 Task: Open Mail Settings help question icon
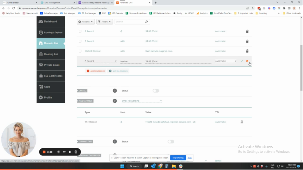(x=115, y=101)
